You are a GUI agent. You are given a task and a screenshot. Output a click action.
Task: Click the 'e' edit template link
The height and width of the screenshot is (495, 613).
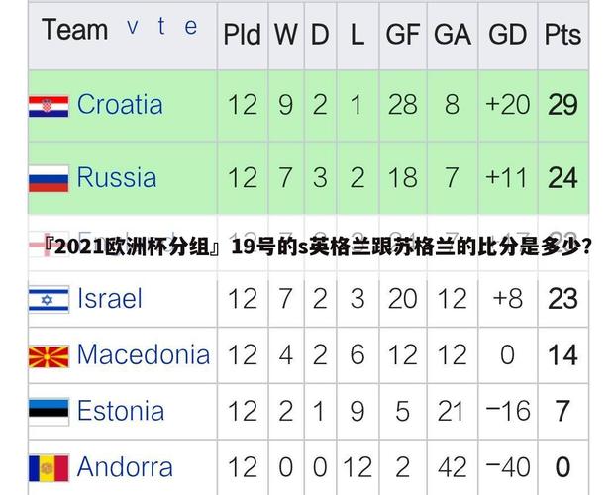[x=191, y=27]
